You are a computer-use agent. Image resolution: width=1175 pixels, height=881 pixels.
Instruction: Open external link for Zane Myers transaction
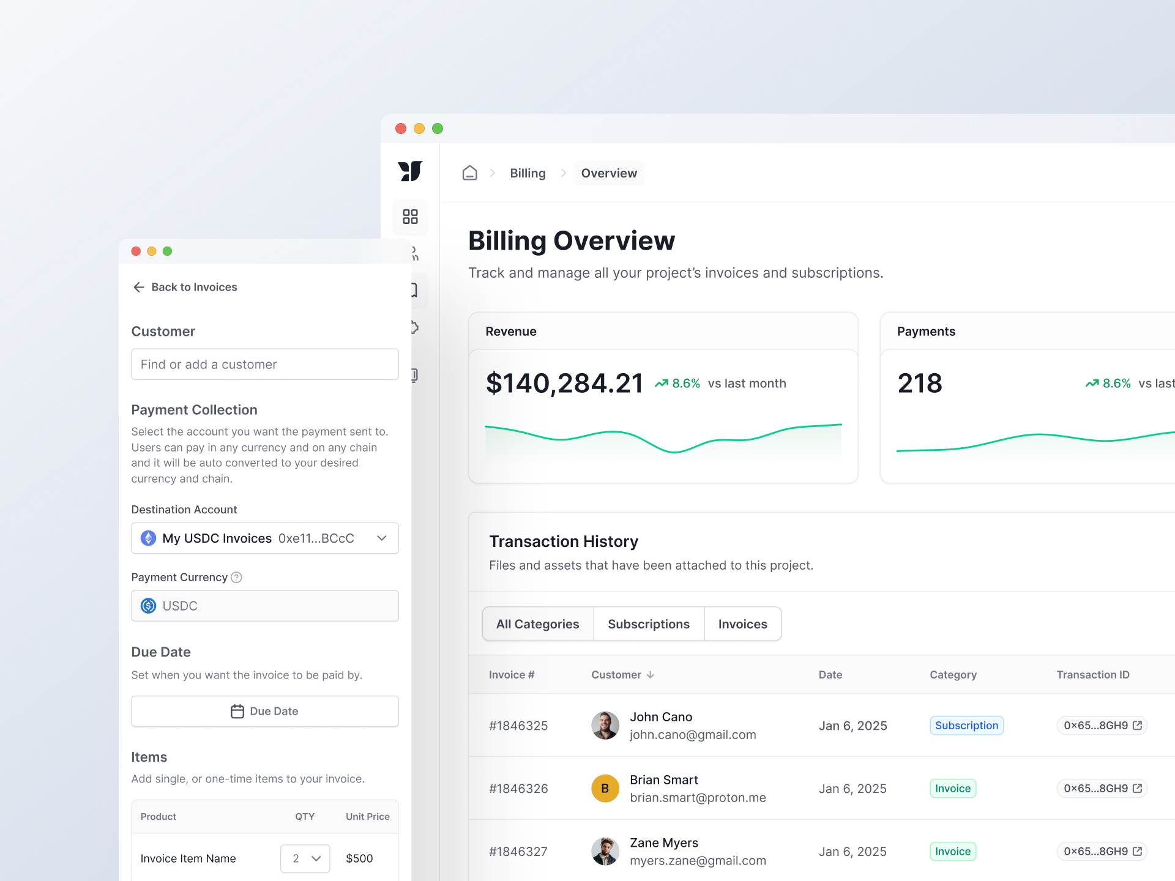[x=1137, y=851]
